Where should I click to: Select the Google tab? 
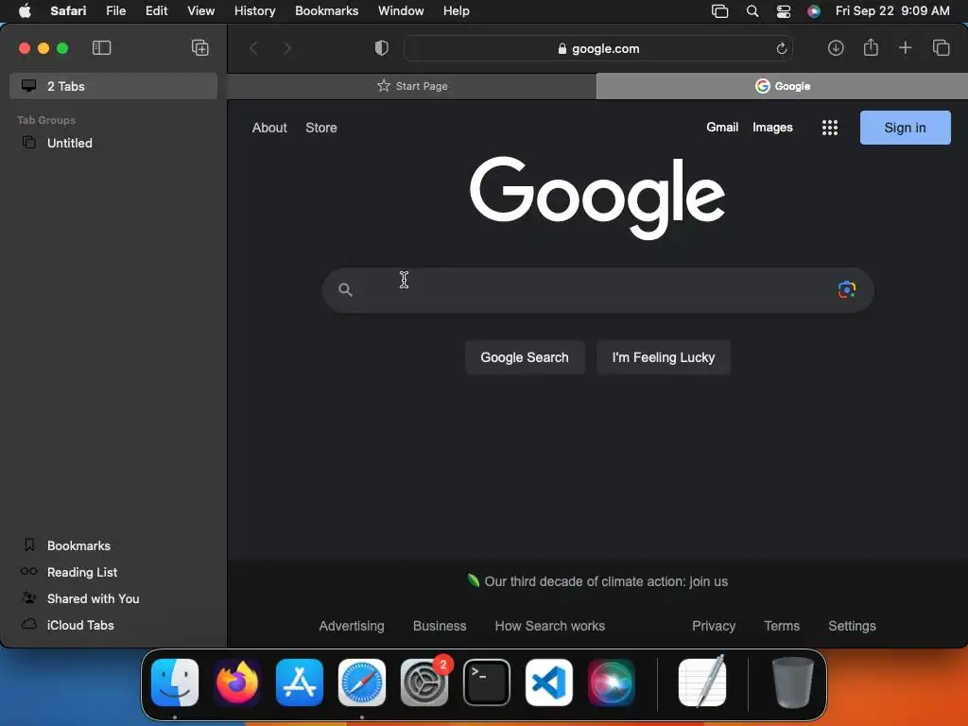[x=782, y=86]
